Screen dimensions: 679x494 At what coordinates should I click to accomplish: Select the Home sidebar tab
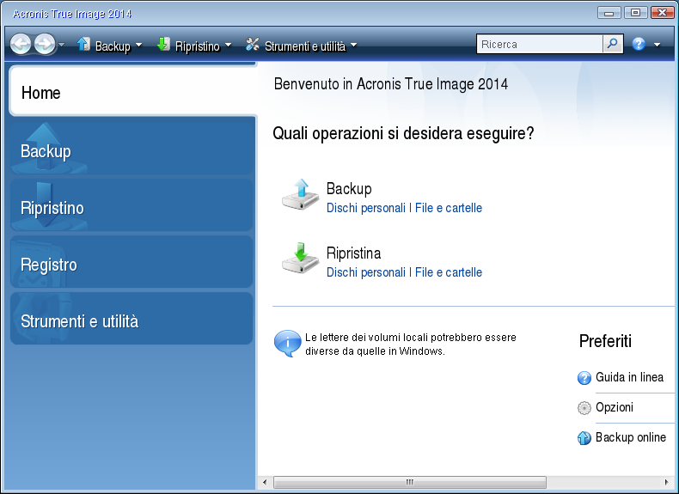coord(132,90)
